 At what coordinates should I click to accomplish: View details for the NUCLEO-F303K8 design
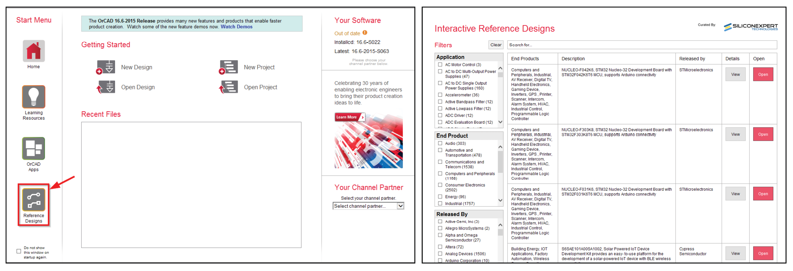pos(735,134)
